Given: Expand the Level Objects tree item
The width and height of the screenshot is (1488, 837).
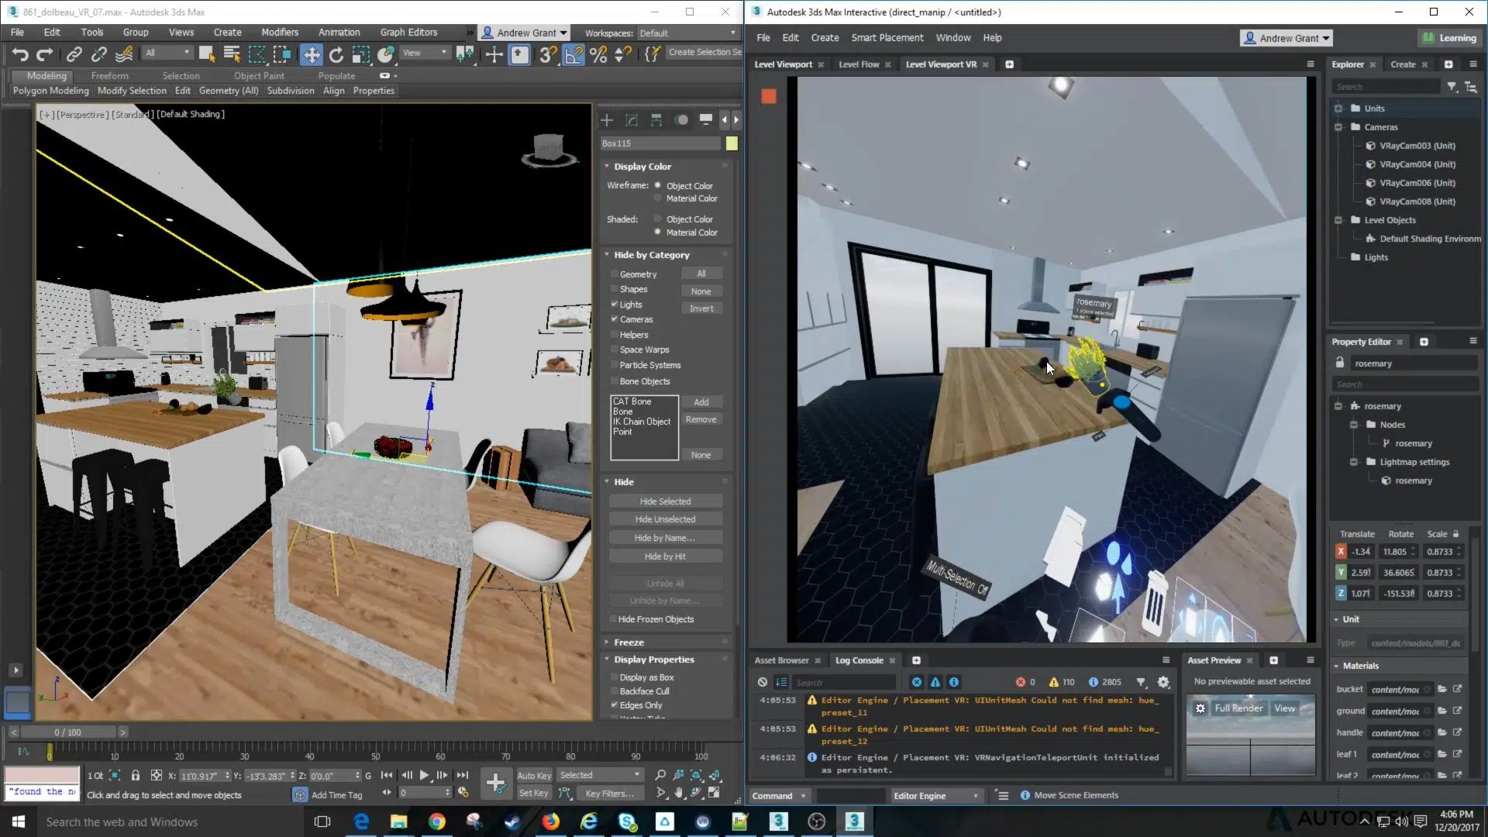Looking at the screenshot, I should [x=1338, y=220].
